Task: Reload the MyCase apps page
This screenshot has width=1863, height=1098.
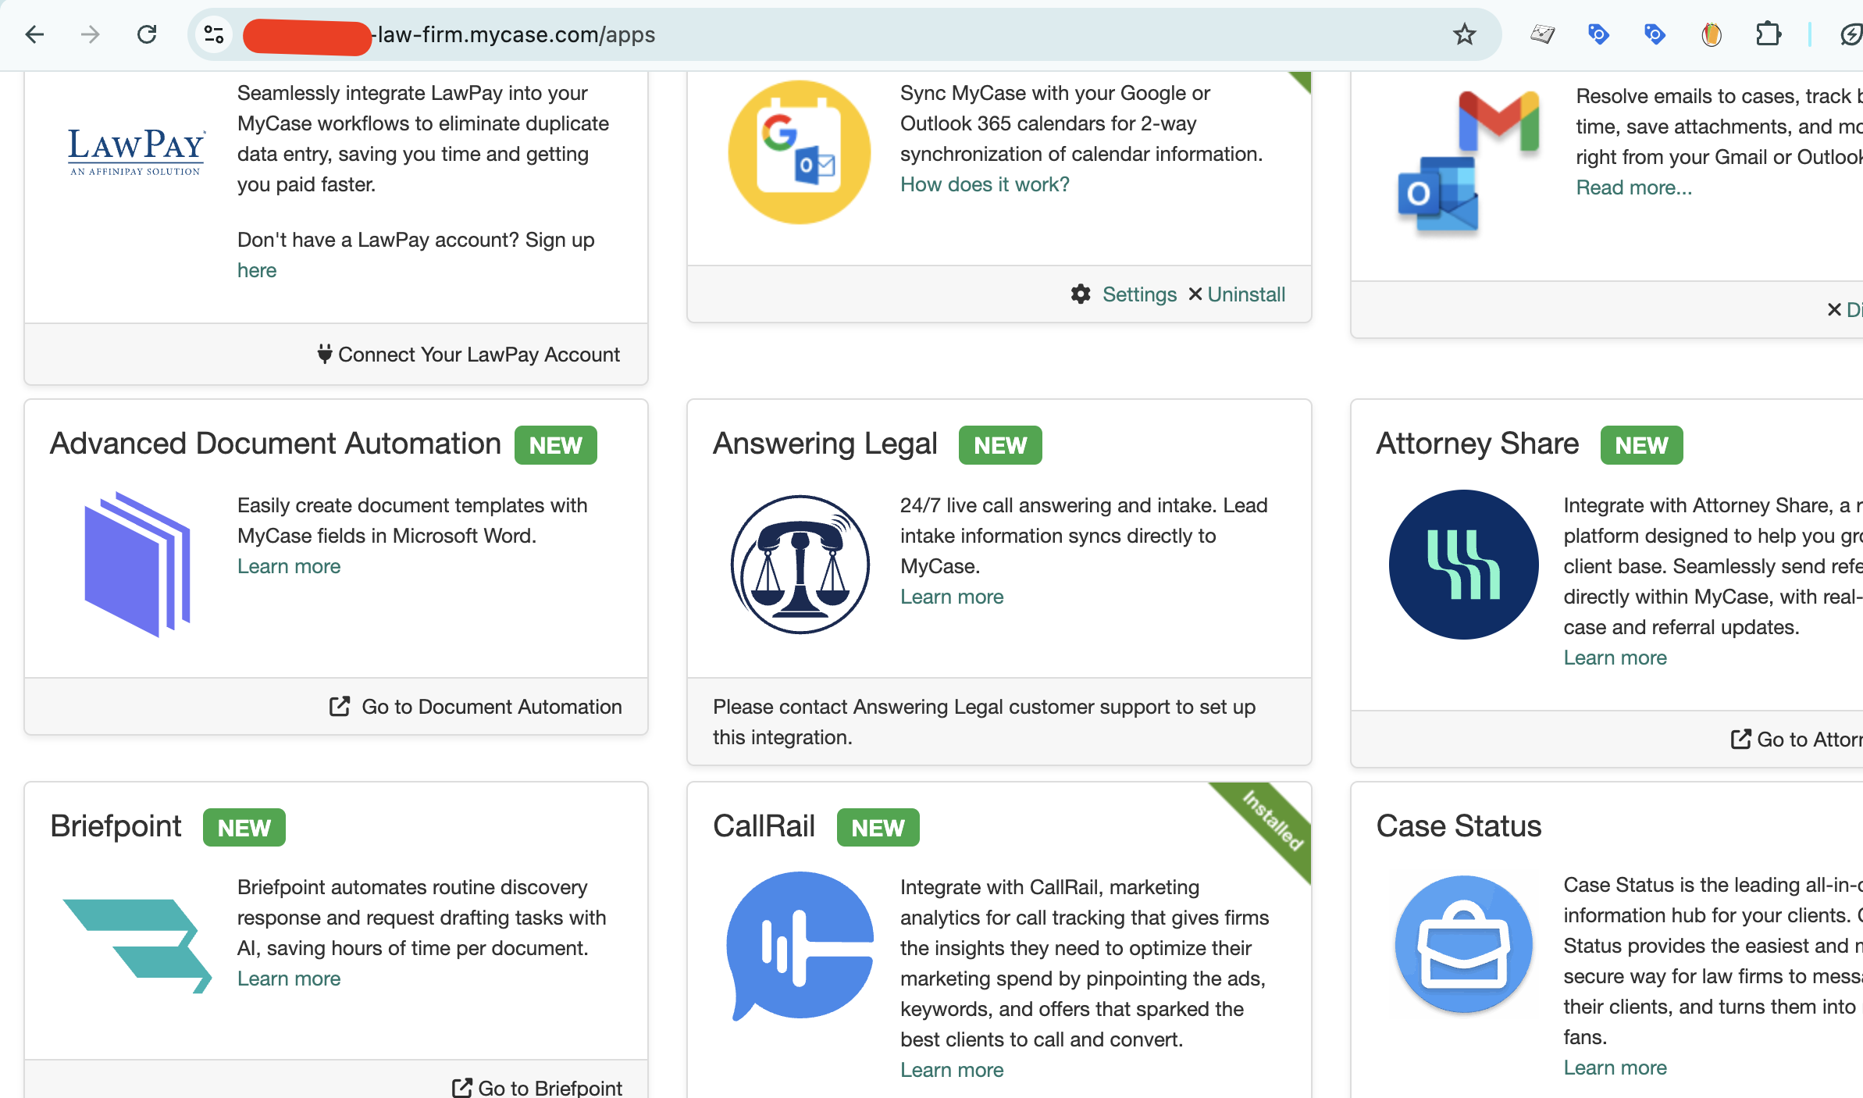Action: (147, 34)
